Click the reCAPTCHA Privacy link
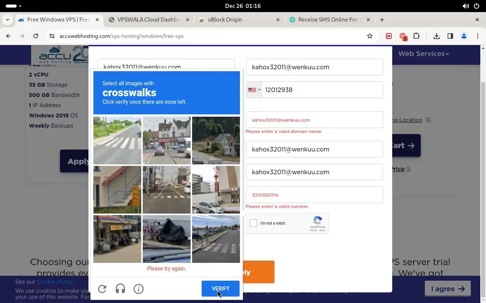 (x=313, y=230)
